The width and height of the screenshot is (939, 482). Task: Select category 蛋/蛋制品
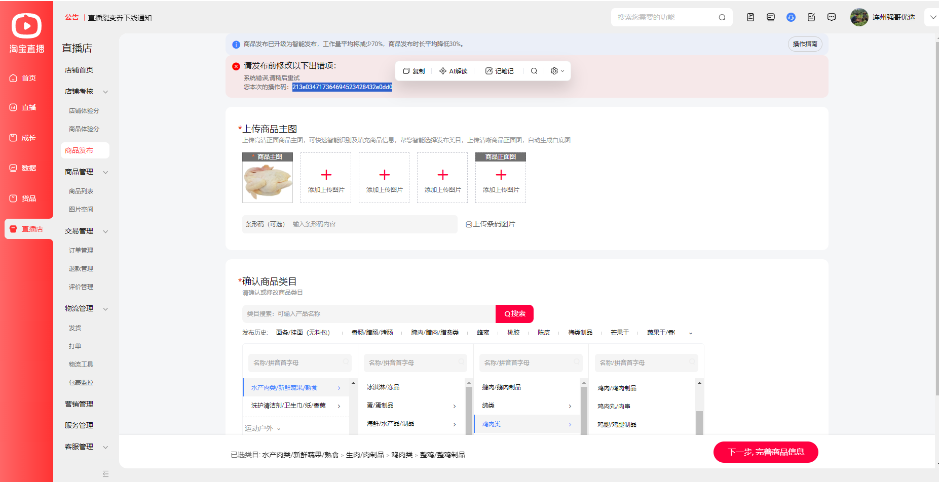click(411, 406)
